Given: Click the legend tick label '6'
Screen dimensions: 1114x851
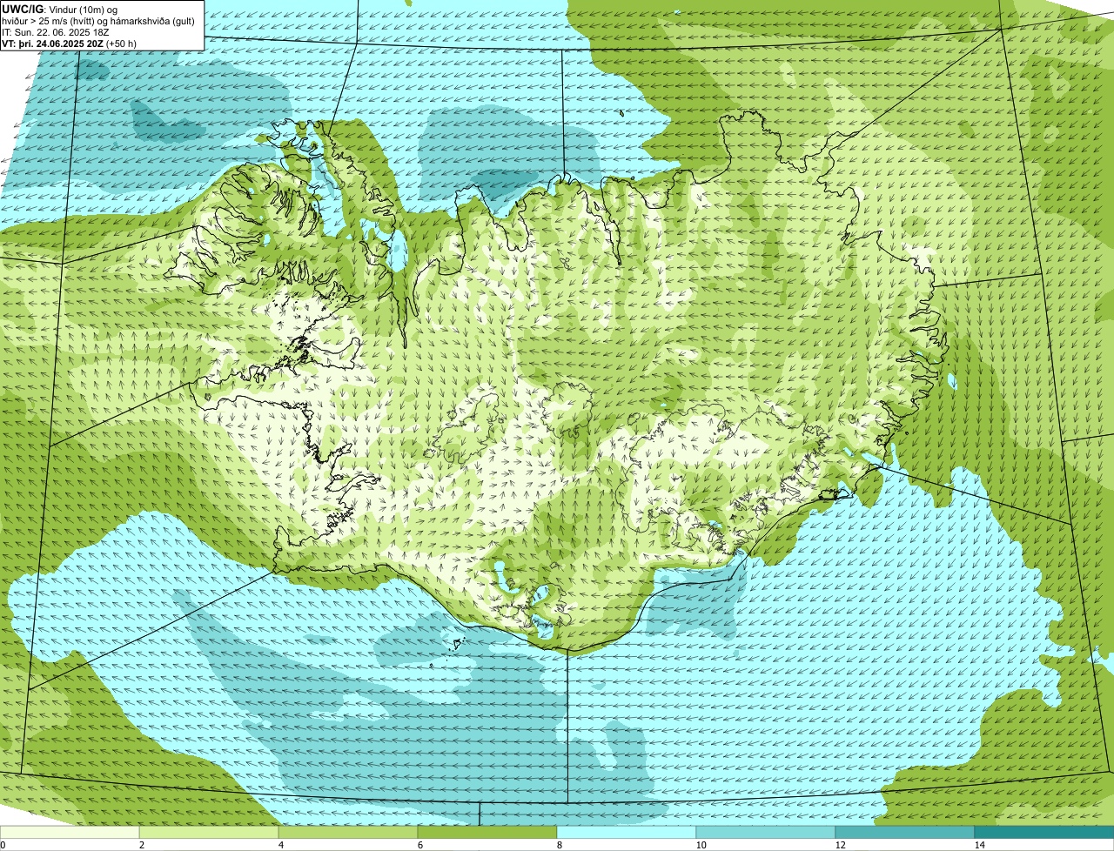Looking at the screenshot, I should coord(419,845).
